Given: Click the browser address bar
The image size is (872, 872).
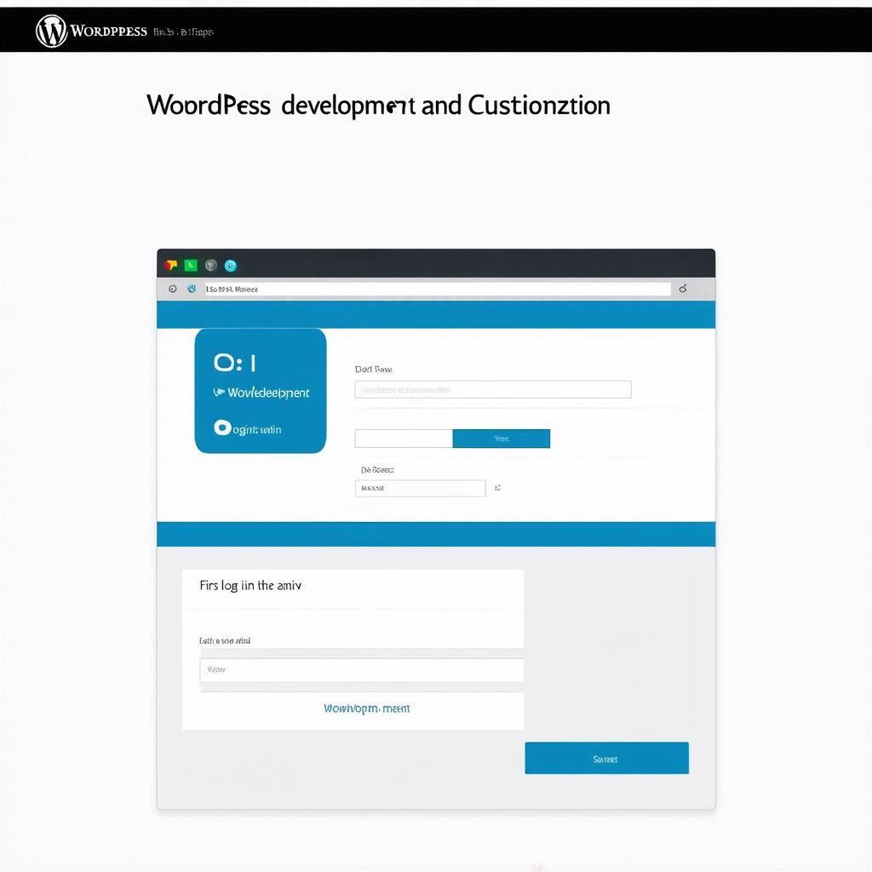Looking at the screenshot, I should 437,290.
